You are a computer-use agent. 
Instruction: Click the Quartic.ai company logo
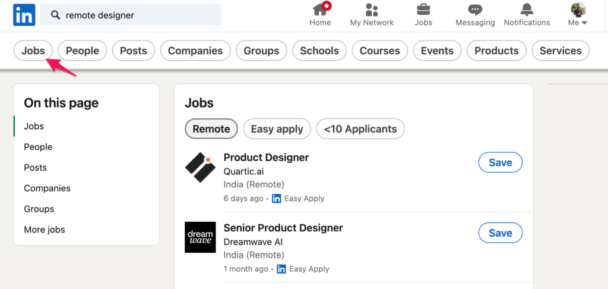(200, 168)
